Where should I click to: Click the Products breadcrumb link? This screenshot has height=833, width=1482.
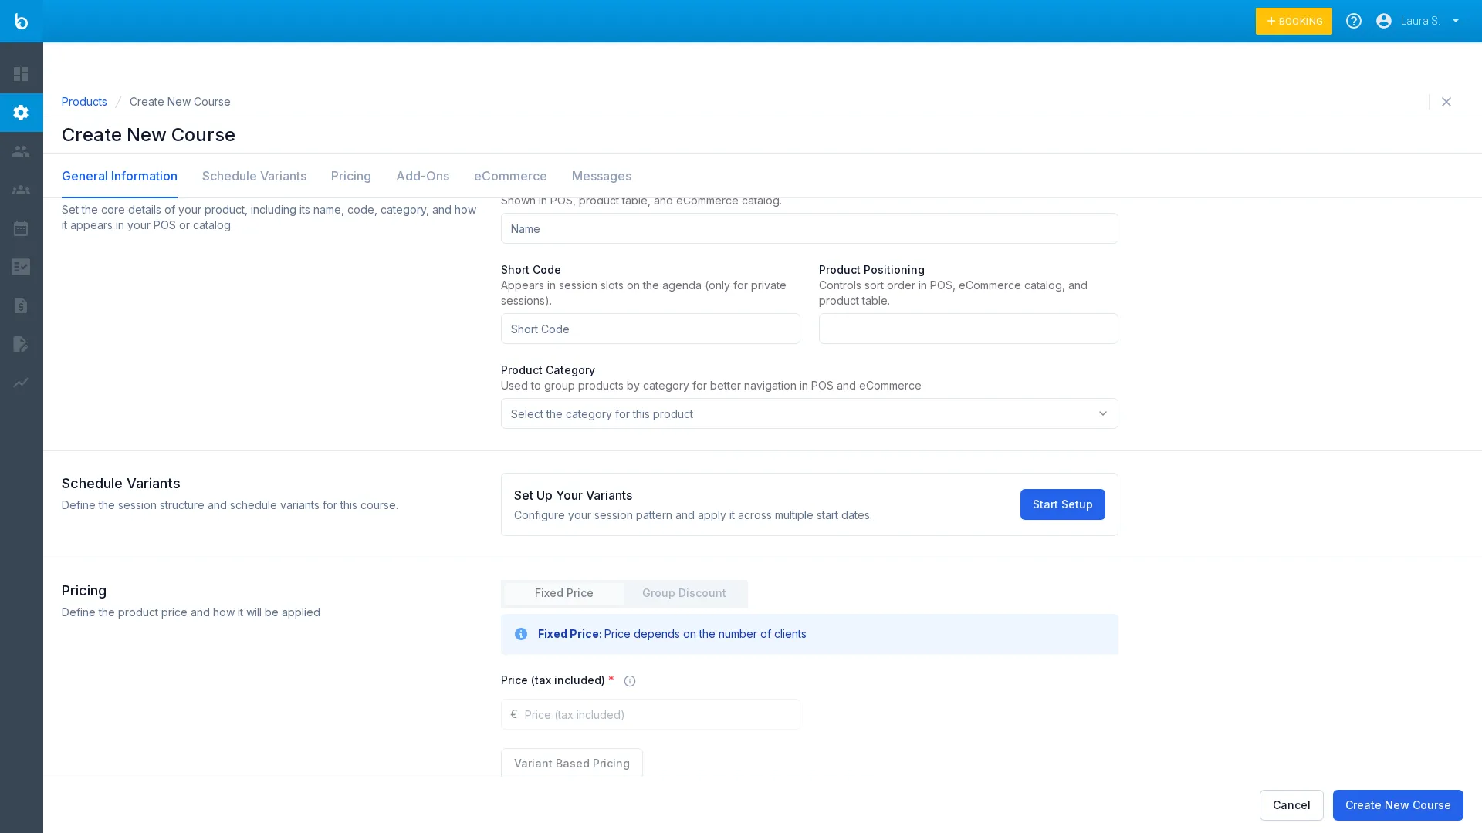(84, 102)
